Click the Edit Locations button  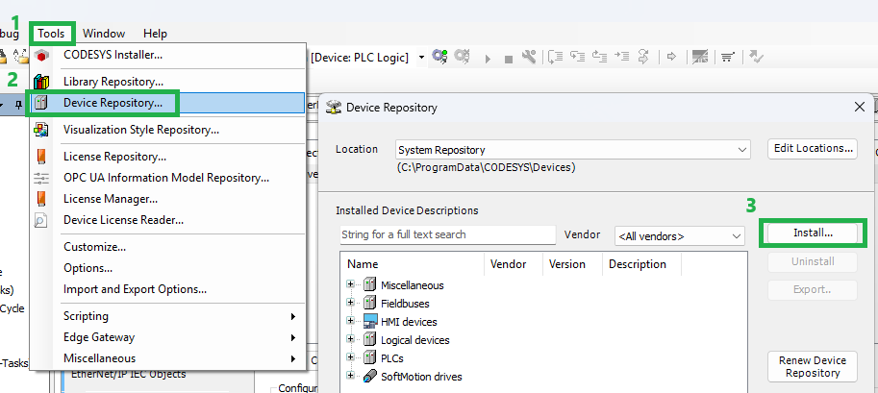(x=813, y=148)
